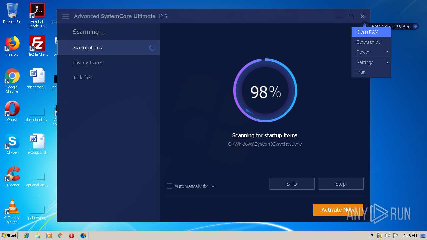427x240 pixels.
Task: Expand the Power submenu arrow
Action: (387, 52)
